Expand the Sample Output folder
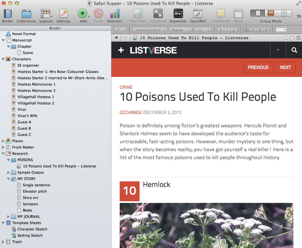 click(x=9, y=172)
